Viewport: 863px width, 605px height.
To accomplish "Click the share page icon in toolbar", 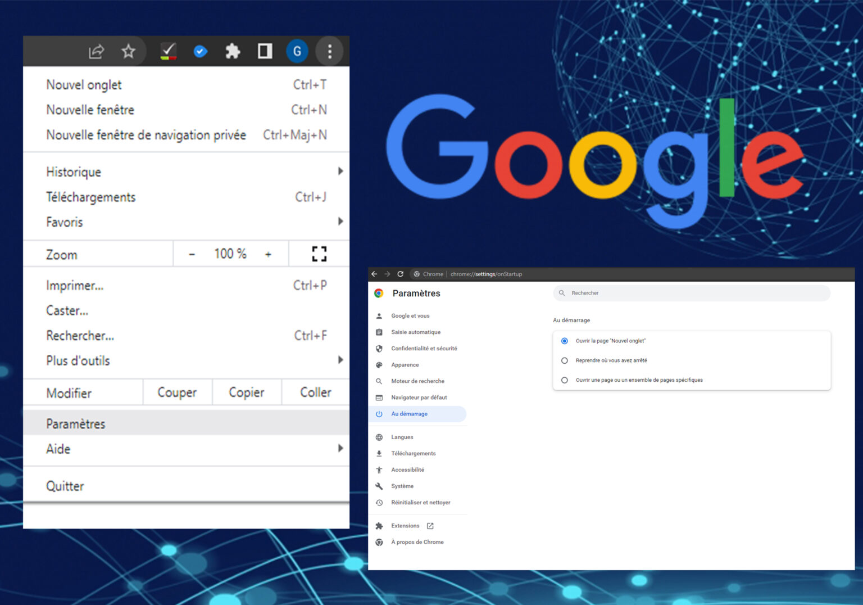I will click(97, 52).
